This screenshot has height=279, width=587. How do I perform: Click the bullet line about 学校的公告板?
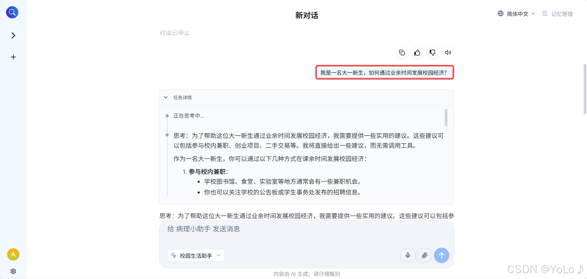(284, 192)
